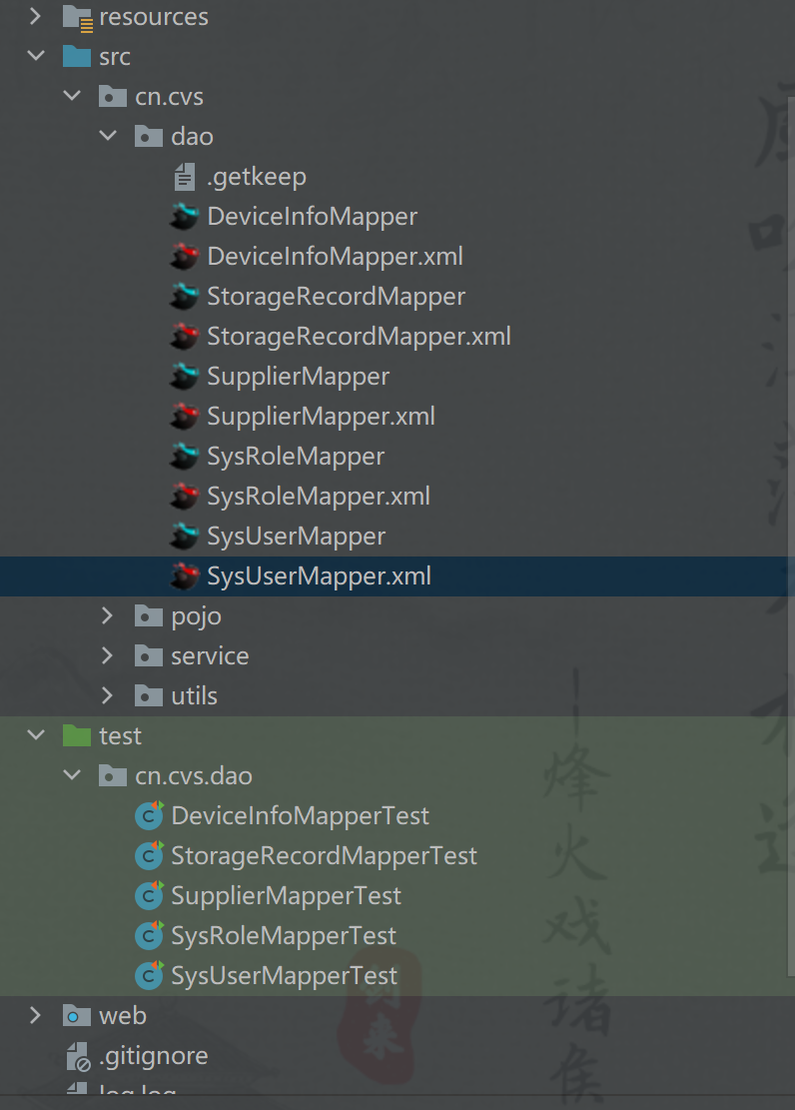Screen dimensions: 795x1110
Task: Expand the resources folder chevron
Action: point(36,17)
